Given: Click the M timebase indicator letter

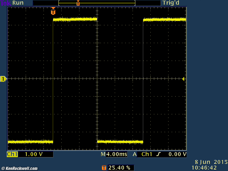Looking at the screenshot, I should (x=103, y=154).
